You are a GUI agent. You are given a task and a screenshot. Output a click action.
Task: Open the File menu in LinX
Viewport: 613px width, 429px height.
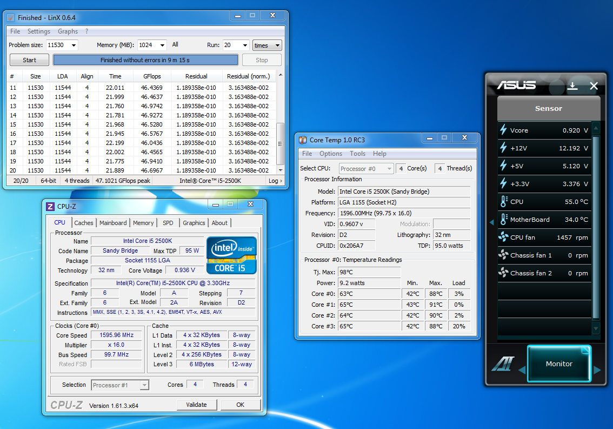15,31
